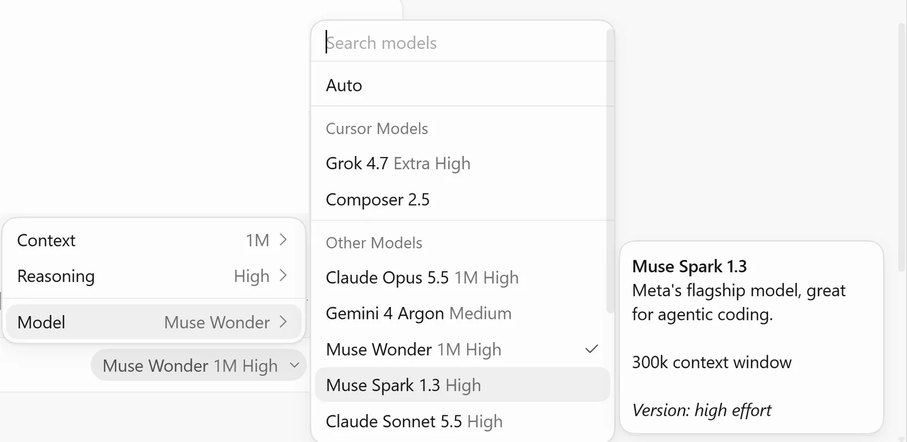Click the model list scrollbar
Viewport: 907px width, 442px height.
pos(610,170)
